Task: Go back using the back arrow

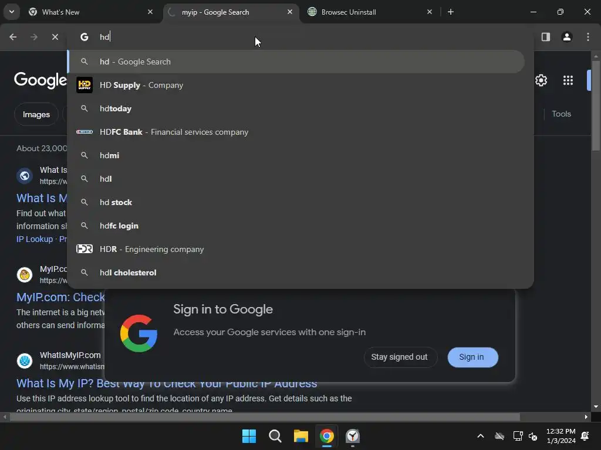Action: [x=13, y=37]
